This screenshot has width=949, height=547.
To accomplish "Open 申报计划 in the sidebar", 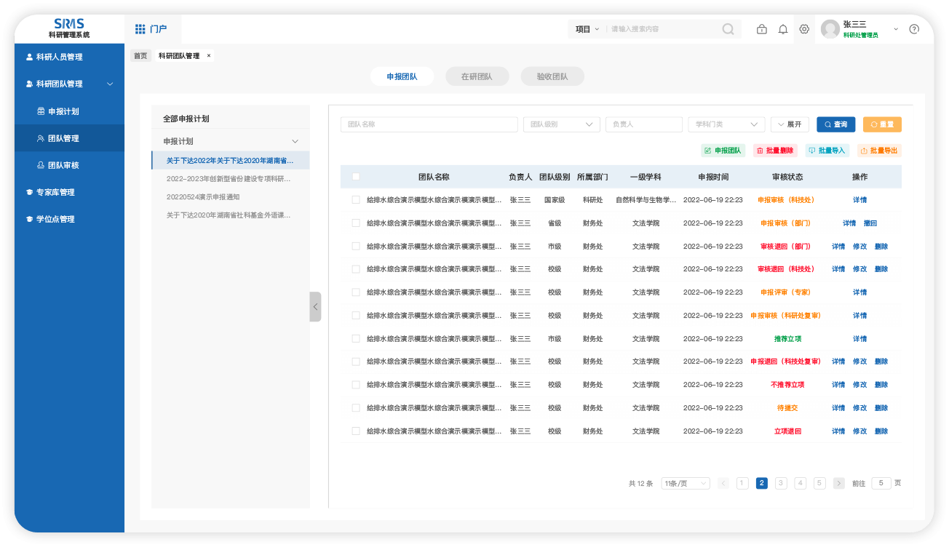I will point(69,111).
